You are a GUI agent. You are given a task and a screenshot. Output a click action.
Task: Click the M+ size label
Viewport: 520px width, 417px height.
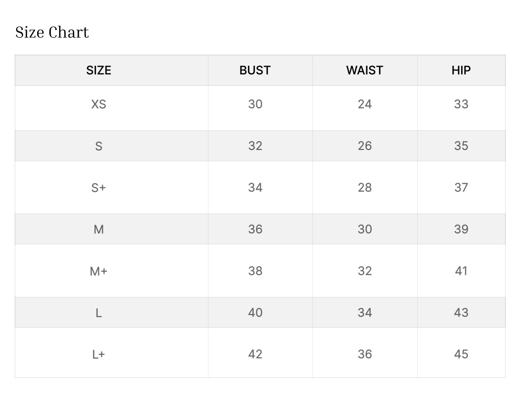pyautogui.click(x=99, y=271)
